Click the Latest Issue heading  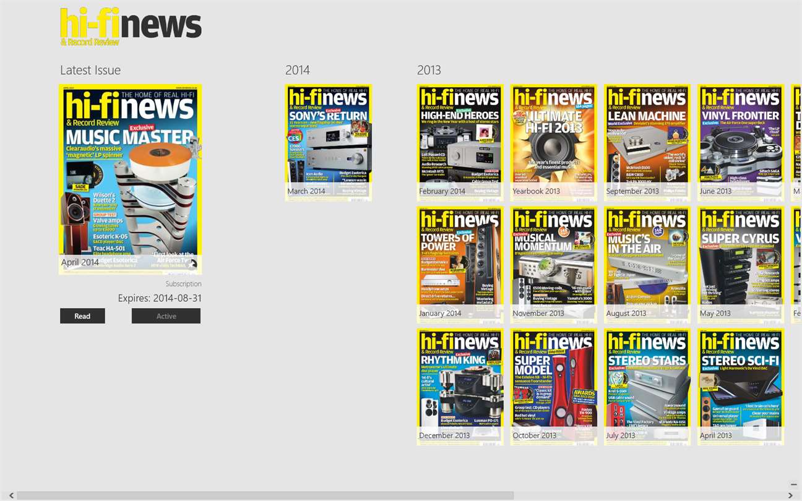coord(90,71)
